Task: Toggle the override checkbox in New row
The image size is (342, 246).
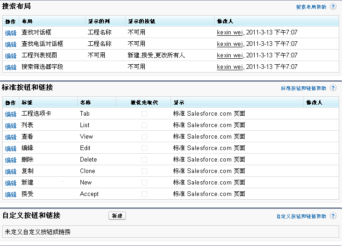Action: click(x=144, y=182)
